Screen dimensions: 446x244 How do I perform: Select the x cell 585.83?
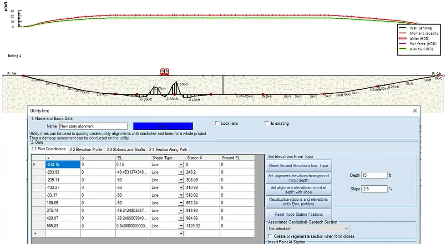tap(63, 226)
